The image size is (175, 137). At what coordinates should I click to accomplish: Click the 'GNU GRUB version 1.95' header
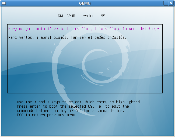pyautogui.click(x=82, y=16)
